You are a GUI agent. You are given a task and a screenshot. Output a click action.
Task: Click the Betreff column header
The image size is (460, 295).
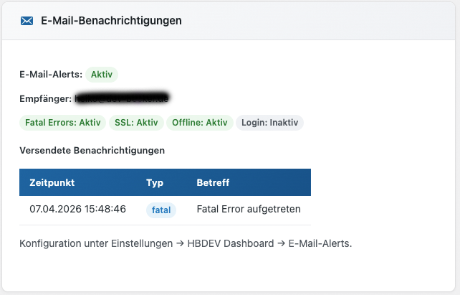[213, 183]
